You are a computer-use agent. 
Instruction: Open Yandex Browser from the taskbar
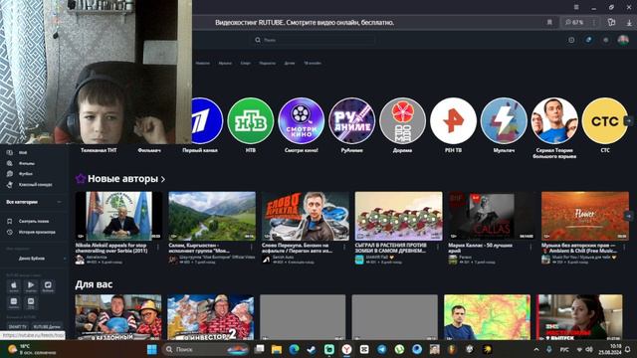(x=346, y=349)
